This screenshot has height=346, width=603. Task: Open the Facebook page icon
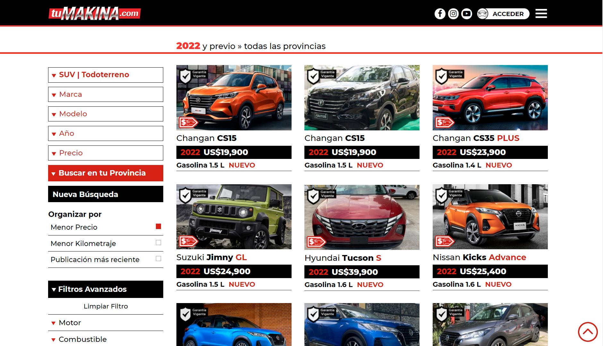click(x=440, y=14)
